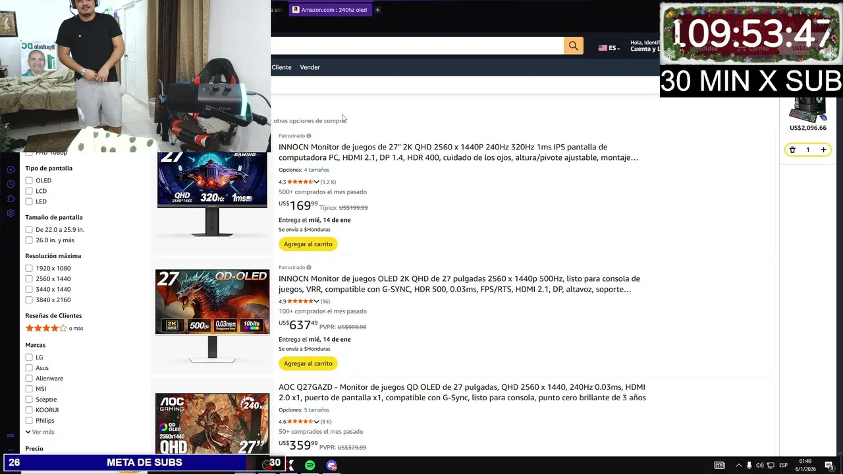
Task: Check the OLED screen type filter
Action: (x=29, y=180)
